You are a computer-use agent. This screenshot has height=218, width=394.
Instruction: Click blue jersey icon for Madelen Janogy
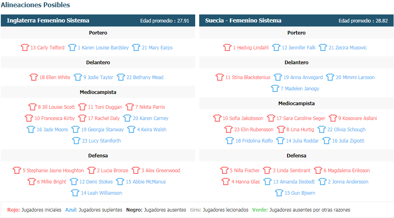[275, 88]
